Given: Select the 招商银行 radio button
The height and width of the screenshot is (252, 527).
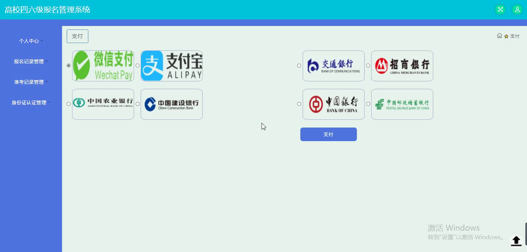Looking at the screenshot, I should pos(368,66).
